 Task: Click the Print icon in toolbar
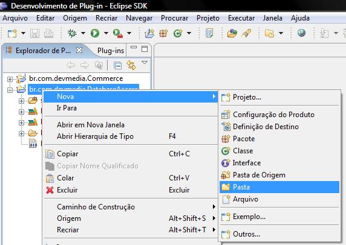pyautogui.click(x=48, y=33)
